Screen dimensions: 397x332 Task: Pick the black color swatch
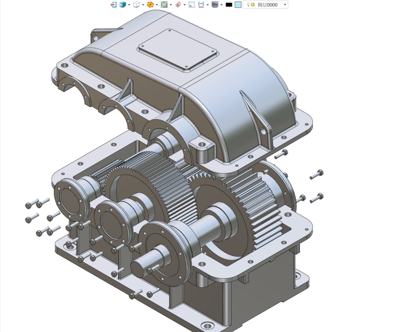(x=229, y=5)
